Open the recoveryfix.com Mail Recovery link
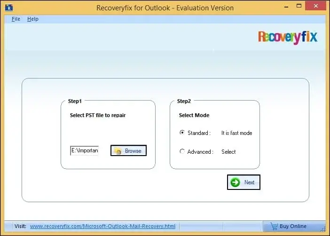 coord(102,226)
